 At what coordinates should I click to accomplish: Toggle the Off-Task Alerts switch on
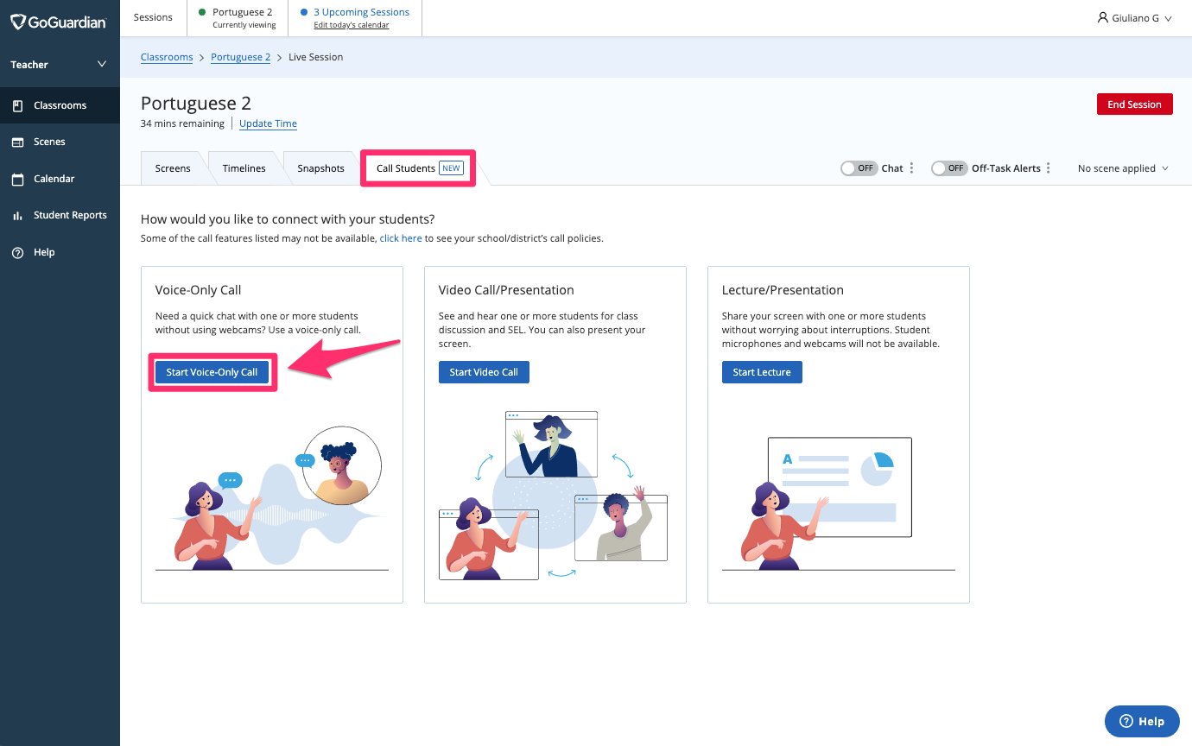click(949, 168)
